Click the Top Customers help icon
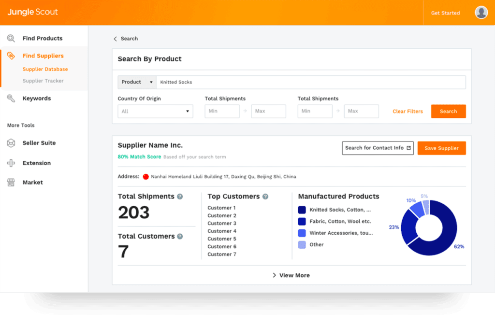 coord(265,197)
